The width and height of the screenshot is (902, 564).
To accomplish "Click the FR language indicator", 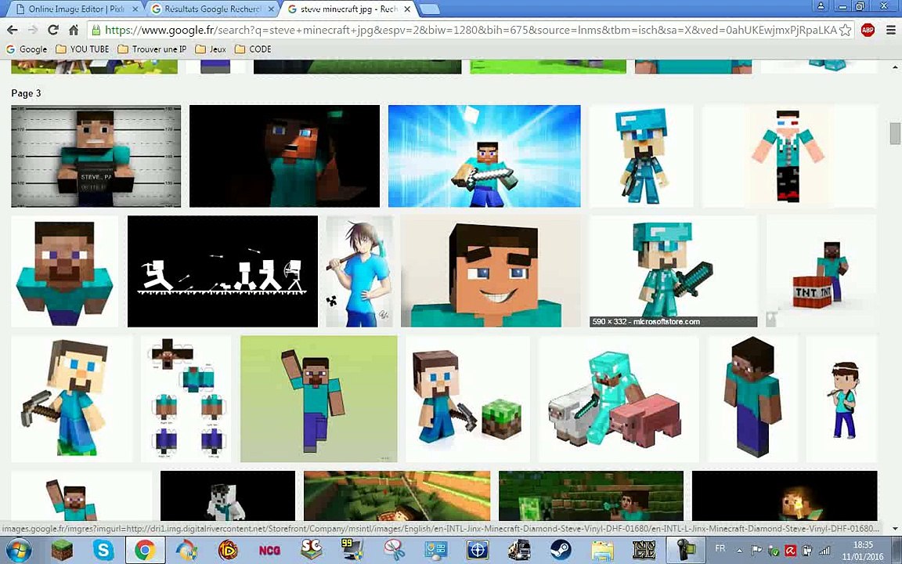I will pyautogui.click(x=720, y=548).
